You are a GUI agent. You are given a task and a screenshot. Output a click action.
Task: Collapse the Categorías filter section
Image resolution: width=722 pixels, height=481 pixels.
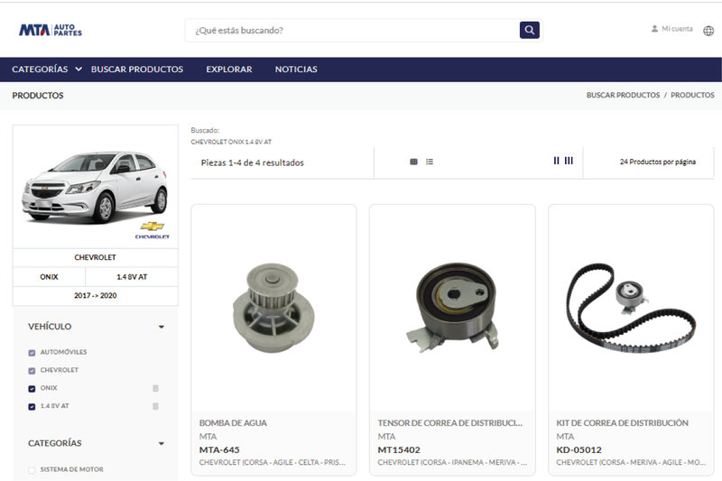click(161, 443)
